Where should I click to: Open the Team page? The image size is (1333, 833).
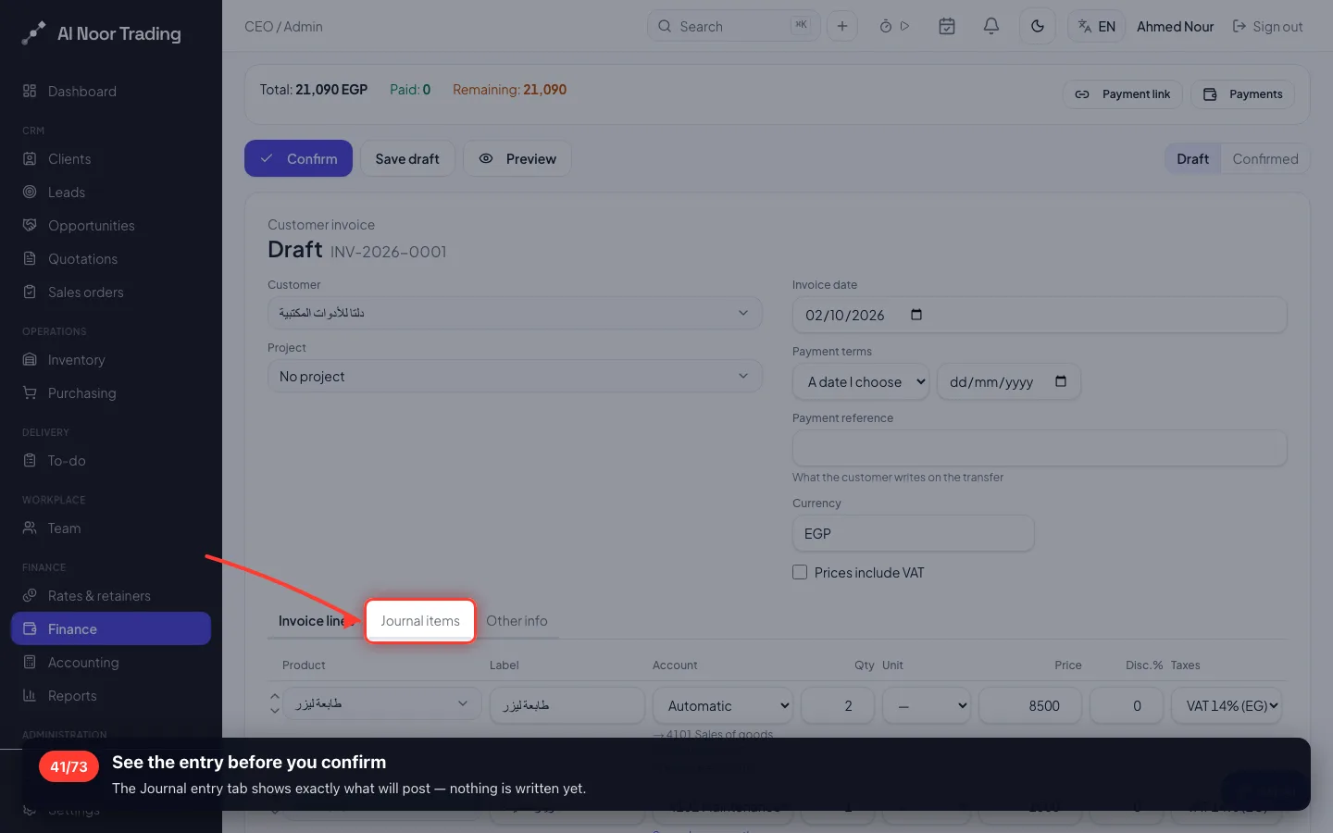[111, 528]
